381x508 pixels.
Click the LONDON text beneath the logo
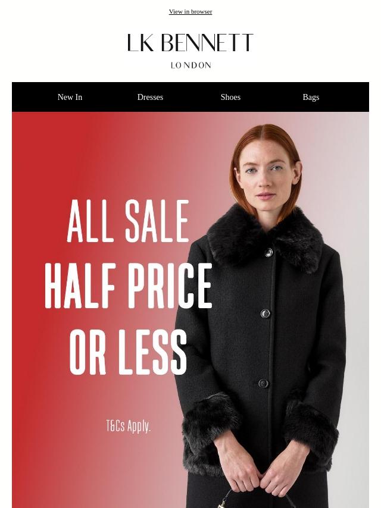click(x=190, y=65)
